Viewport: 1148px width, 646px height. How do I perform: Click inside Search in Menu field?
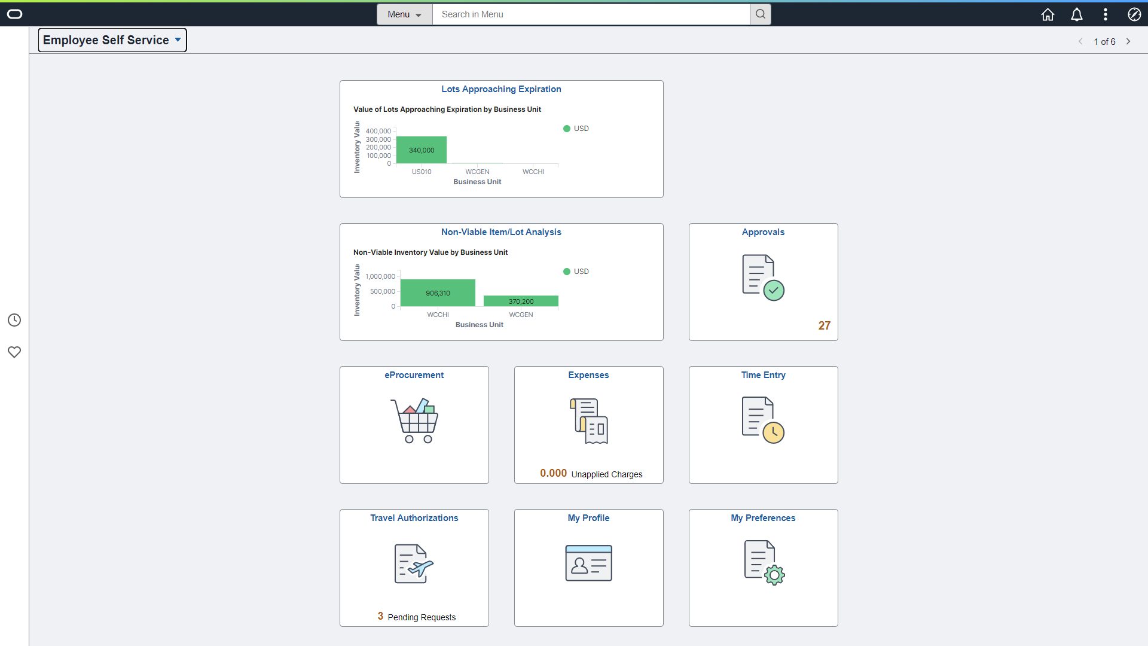pyautogui.click(x=591, y=14)
